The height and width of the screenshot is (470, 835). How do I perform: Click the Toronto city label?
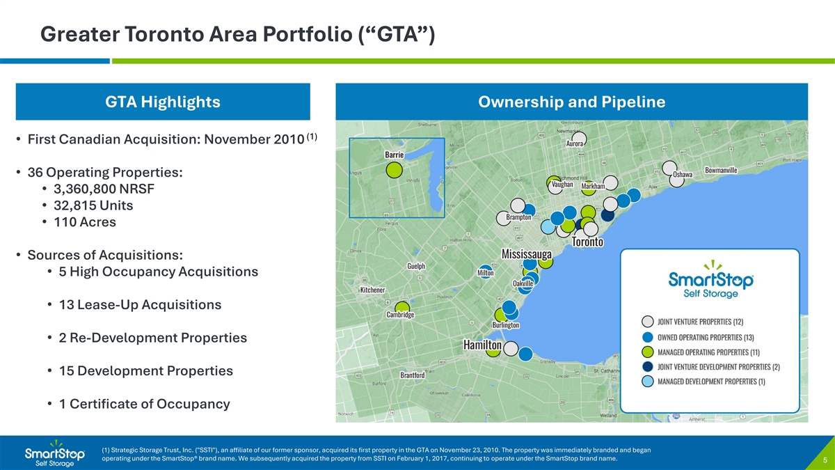pyautogui.click(x=587, y=242)
